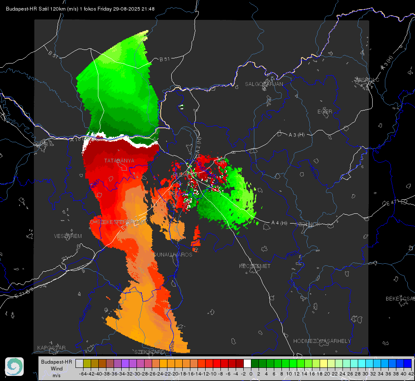The width and height of the screenshot is (415, 381).
Task: Click the 'Budapest-HR' legend title
Action: click(x=56, y=362)
